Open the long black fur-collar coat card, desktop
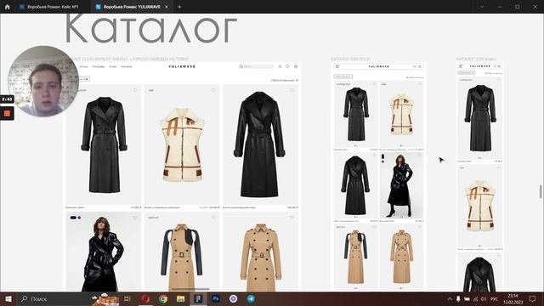The image size is (544, 306). click(260, 144)
